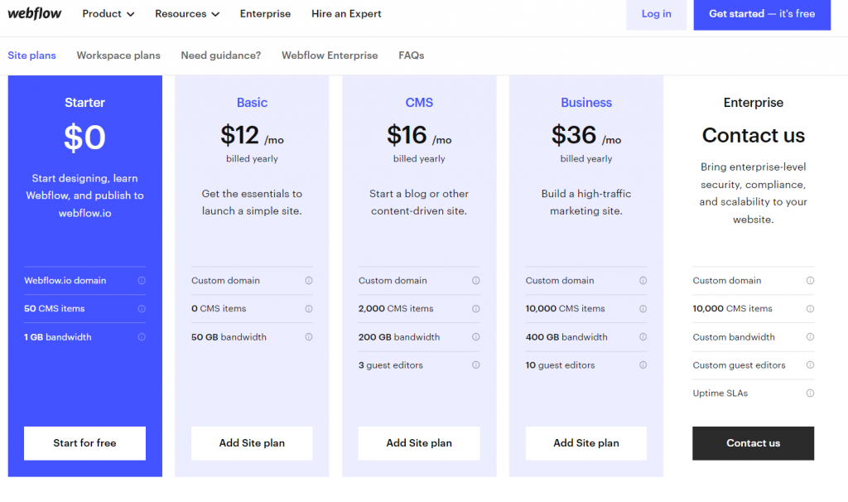Screen dimensions: 848x502
Task: Expand the Product dropdown menu
Action: [x=108, y=14]
